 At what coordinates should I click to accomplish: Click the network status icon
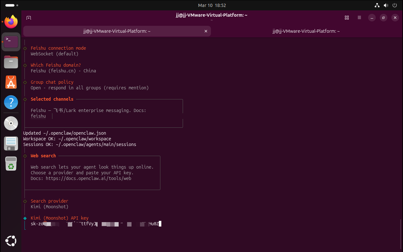[377, 5]
